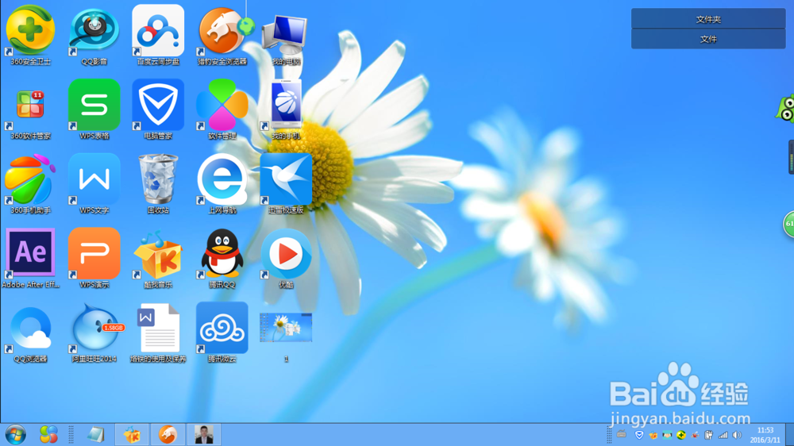794x446 pixels.
Task: Click the 文件 button at top right
Action: point(708,39)
